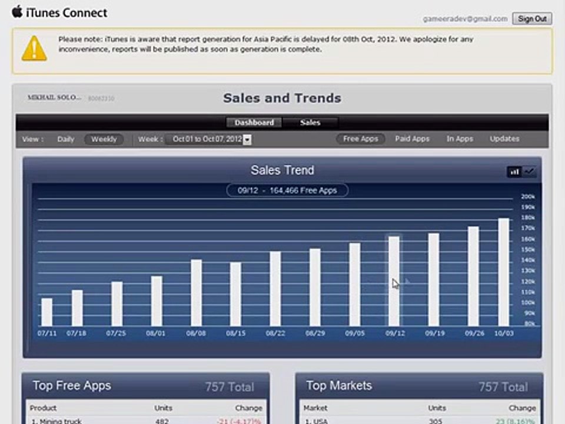Click the Sales Trend chart title
The height and width of the screenshot is (424, 565).
[x=282, y=170]
